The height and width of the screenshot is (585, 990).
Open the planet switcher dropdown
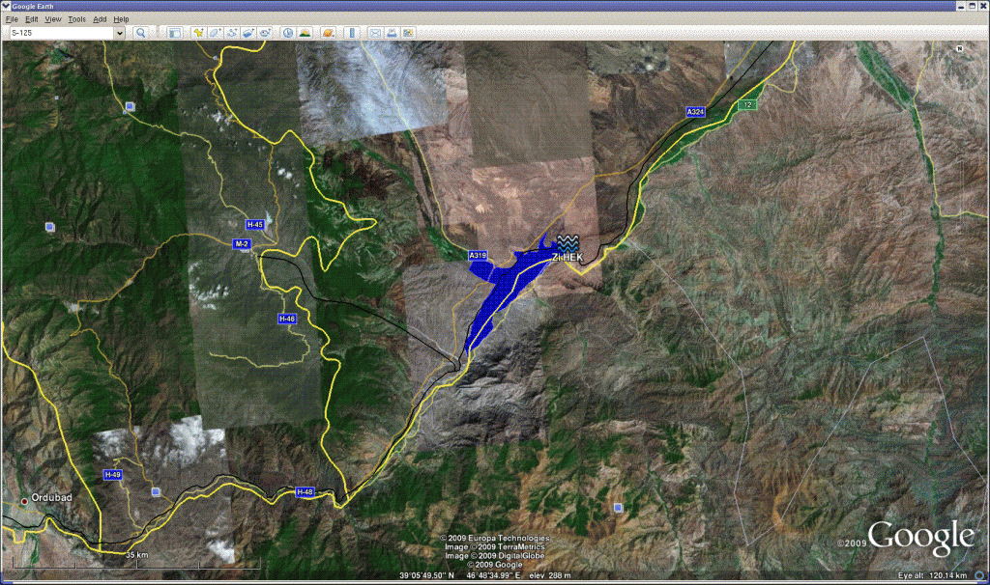pyautogui.click(x=329, y=33)
